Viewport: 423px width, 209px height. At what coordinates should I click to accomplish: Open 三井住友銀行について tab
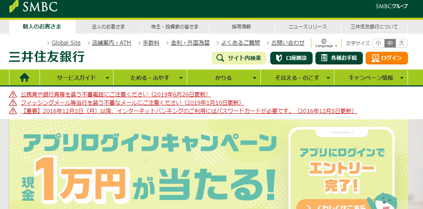pos(374,26)
